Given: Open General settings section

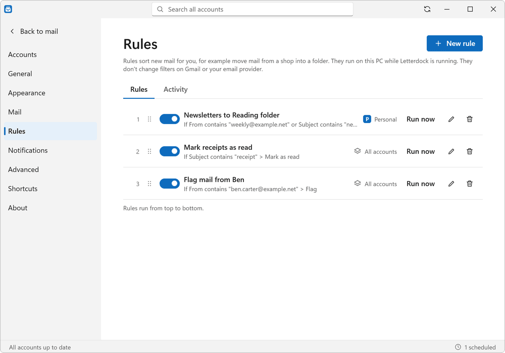Looking at the screenshot, I should click(x=50, y=74).
